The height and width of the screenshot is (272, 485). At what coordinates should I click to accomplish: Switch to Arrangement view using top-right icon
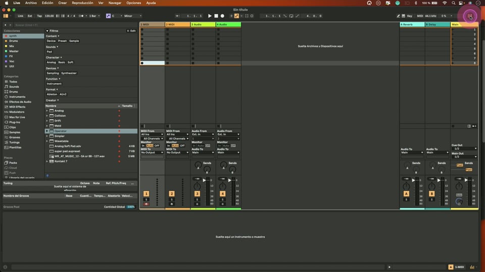(470, 16)
